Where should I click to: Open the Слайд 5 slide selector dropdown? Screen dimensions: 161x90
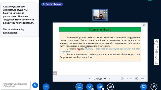coord(100,78)
